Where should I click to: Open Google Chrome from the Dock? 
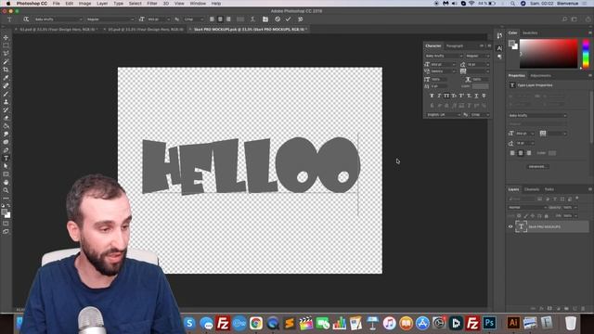coord(256,323)
